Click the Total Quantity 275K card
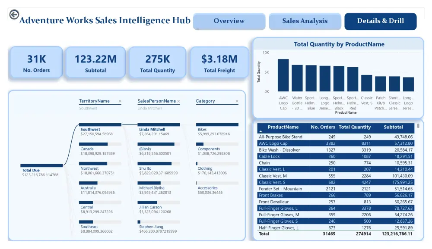 point(157,62)
